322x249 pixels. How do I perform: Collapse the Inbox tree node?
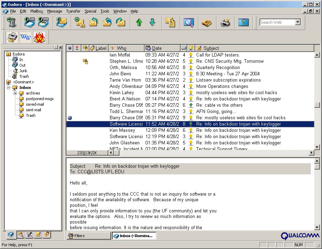(9, 88)
